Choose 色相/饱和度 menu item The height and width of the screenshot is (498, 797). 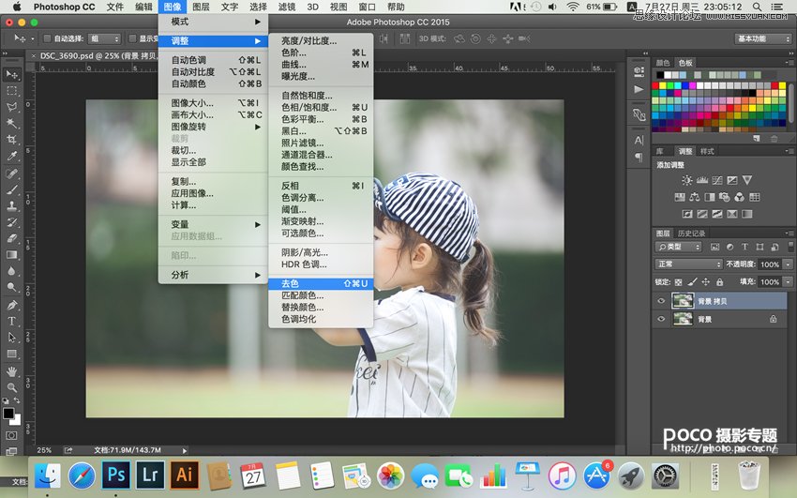point(321,107)
